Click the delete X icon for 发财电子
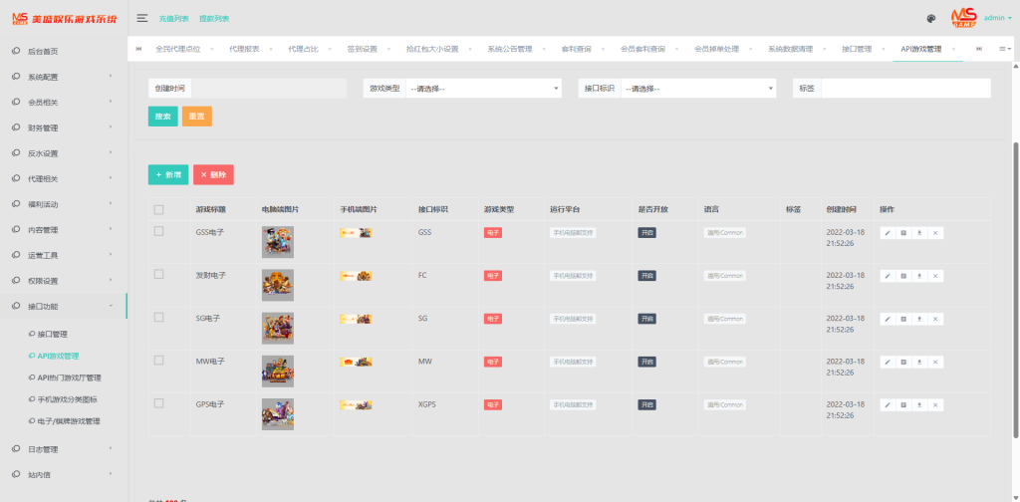The width and height of the screenshot is (1020, 502). coord(935,276)
